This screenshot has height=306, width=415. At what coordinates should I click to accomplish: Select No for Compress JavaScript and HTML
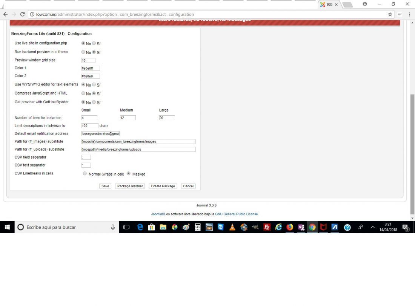coord(83,93)
